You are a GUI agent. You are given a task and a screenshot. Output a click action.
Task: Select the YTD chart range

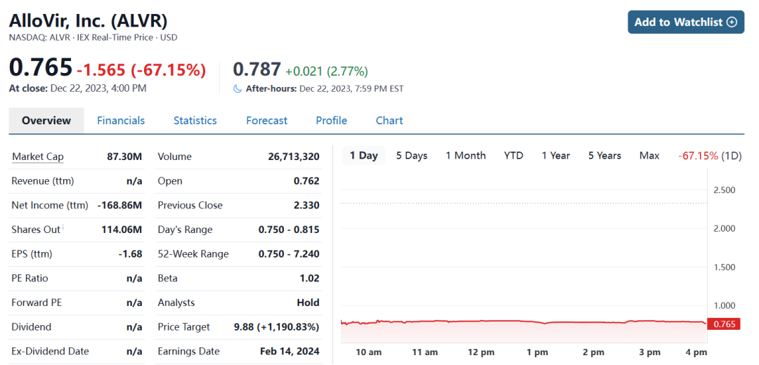click(x=514, y=156)
